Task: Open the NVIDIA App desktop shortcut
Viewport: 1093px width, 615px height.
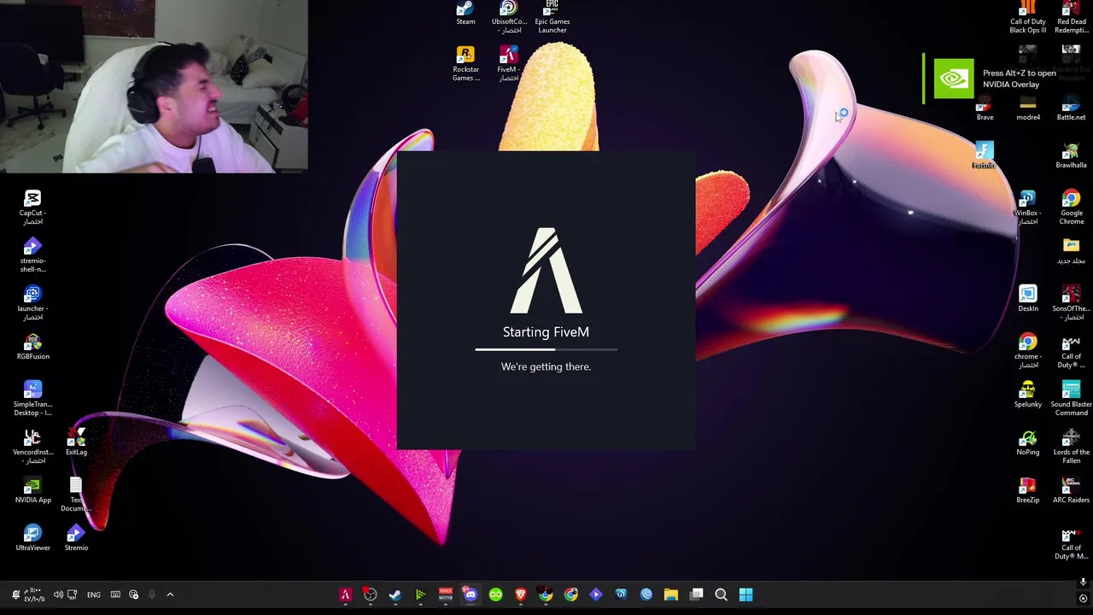Action: point(32,490)
